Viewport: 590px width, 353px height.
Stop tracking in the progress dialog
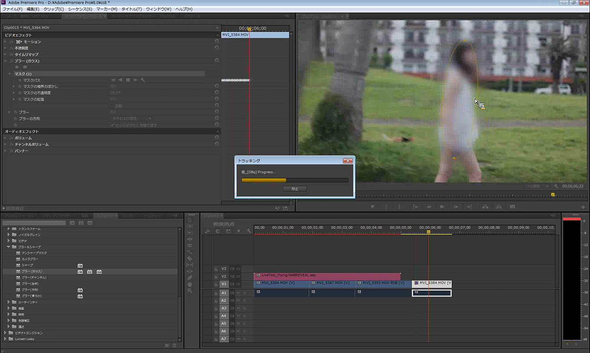[x=295, y=189]
